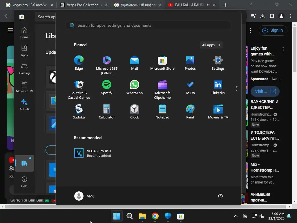This screenshot has width=297, height=223.
Task: Open Gaming section in Microsoft Store
Action: pyautogui.click(x=24, y=69)
